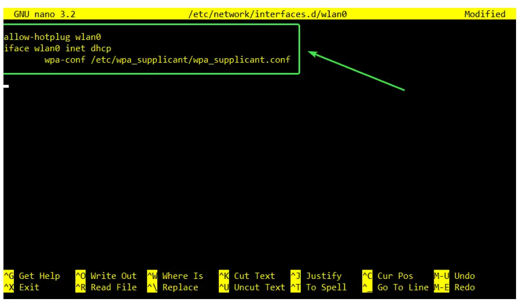Place cursor on allow-hotplug wlan0 line
Image resolution: width=519 pixels, height=304 pixels.
[52, 37]
